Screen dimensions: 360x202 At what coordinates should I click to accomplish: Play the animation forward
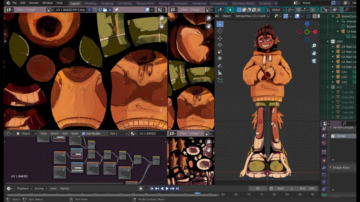[x=167, y=189]
